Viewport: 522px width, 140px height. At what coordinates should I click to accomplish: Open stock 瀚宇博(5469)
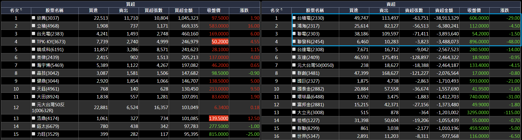pyautogui.click(x=50, y=65)
